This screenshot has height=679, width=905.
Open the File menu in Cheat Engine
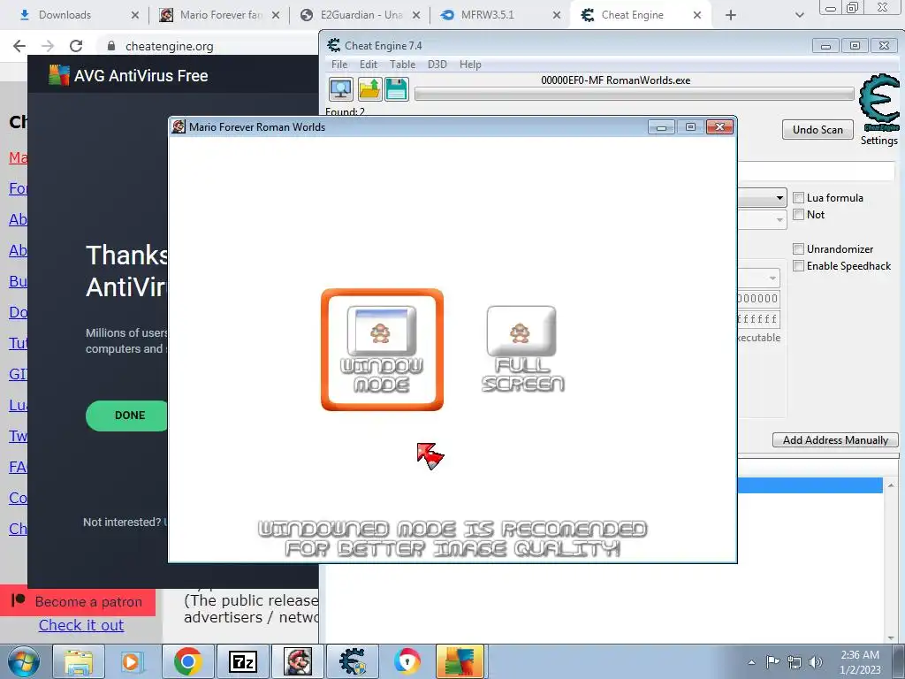coord(339,64)
